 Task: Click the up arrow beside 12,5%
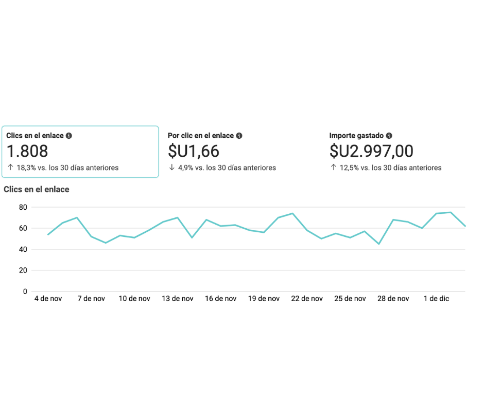click(x=333, y=168)
